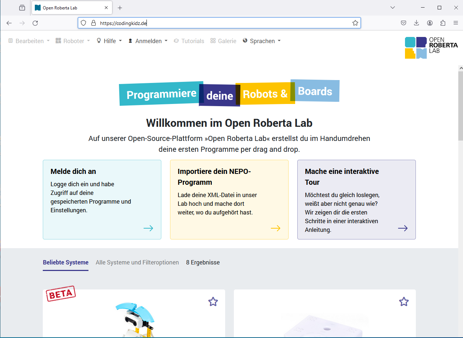Click the arrow in Melde dich an card

click(x=148, y=228)
